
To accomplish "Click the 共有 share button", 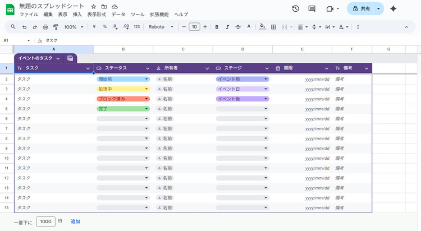I will pos(361,8).
